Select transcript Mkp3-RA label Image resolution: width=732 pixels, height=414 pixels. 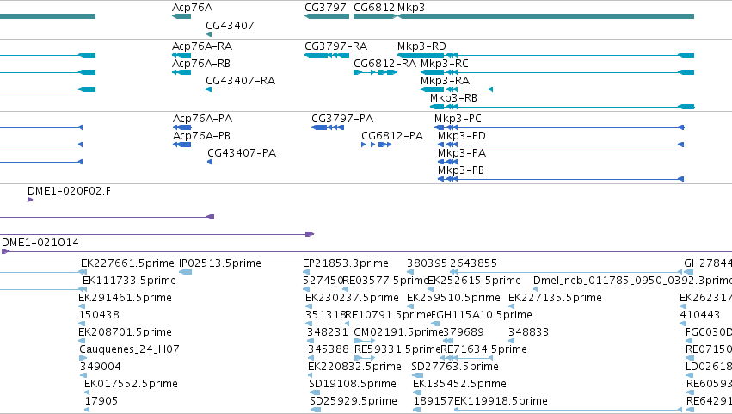(445, 81)
